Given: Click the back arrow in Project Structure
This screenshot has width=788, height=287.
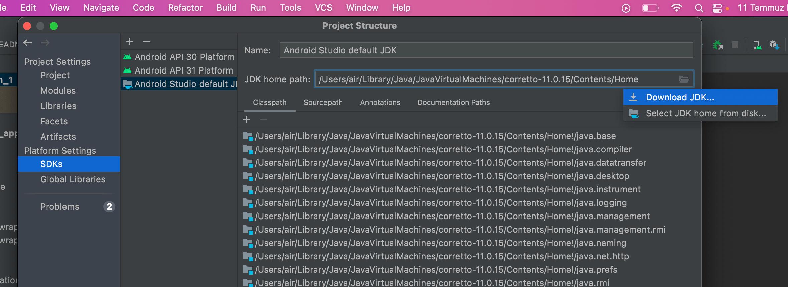Looking at the screenshot, I should coord(28,43).
